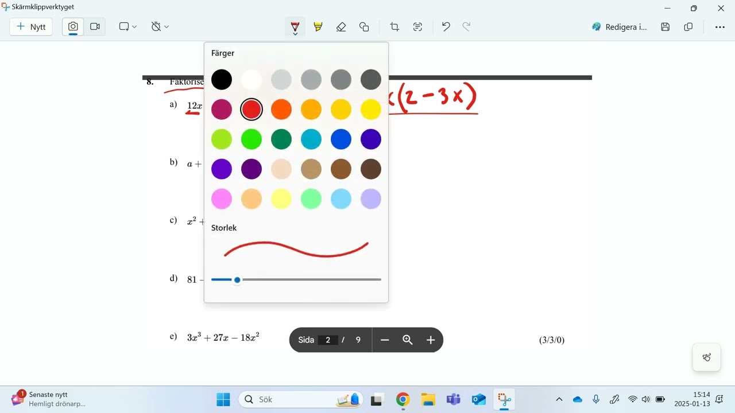Copy the snip to clipboard
Viewport: 735px width, 413px height.
click(688, 27)
